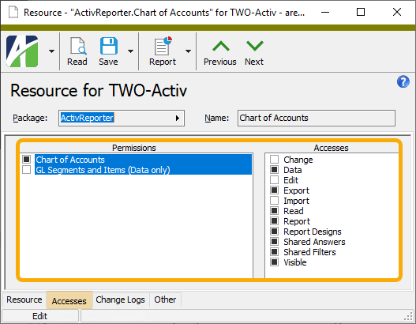
Task: Enable GL Segments and Items checkbox
Action: click(x=26, y=169)
